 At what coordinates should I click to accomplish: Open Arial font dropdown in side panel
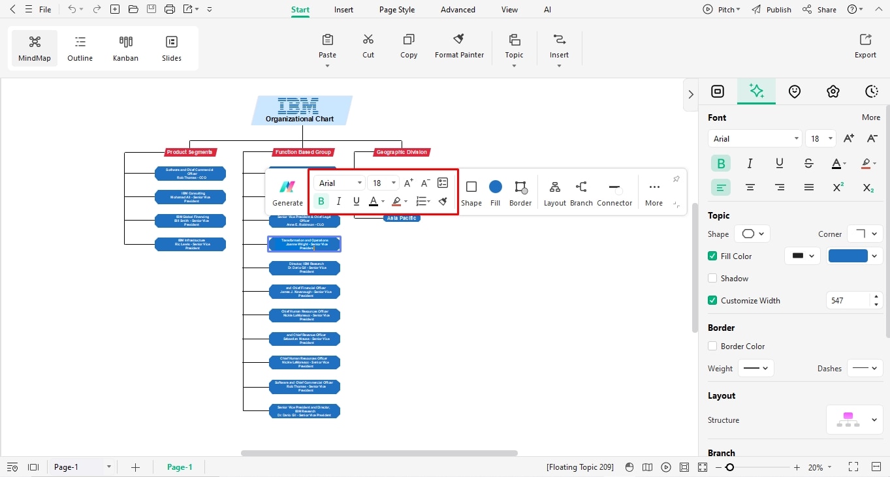(x=755, y=138)
